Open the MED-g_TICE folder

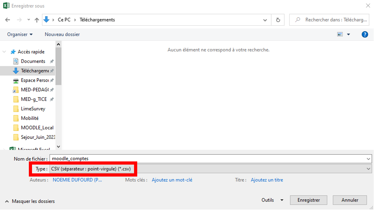tap(34, 99)
